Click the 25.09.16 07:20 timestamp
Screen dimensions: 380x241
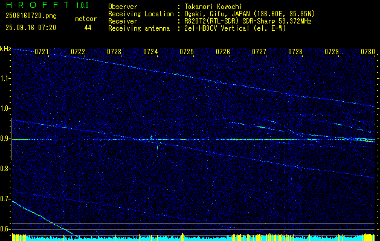30,28
